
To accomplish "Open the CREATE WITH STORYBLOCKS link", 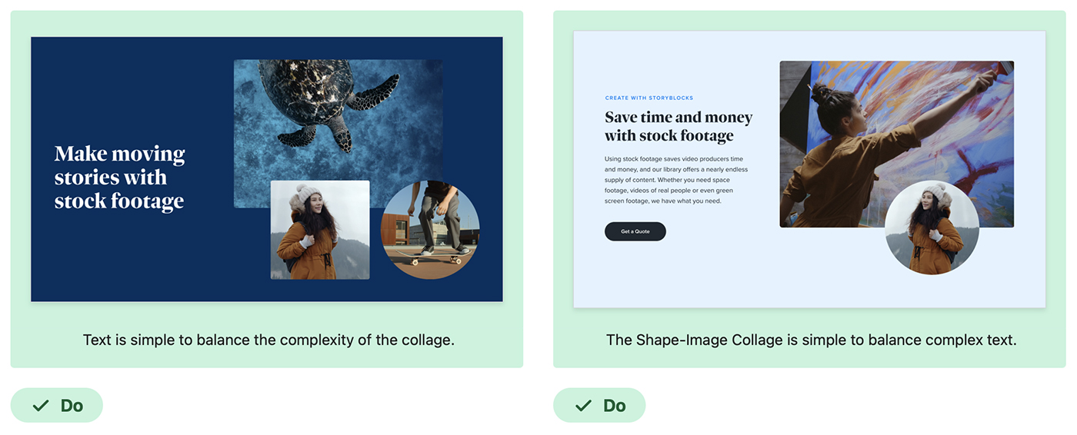I will [x=649, y=98].
